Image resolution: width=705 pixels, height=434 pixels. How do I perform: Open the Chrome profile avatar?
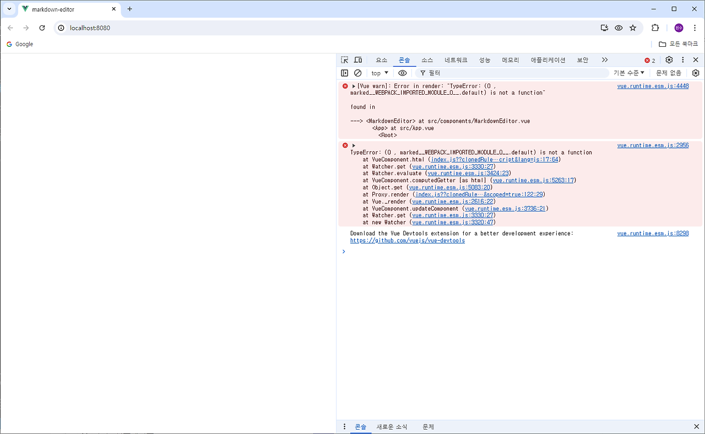coord(679,28)
